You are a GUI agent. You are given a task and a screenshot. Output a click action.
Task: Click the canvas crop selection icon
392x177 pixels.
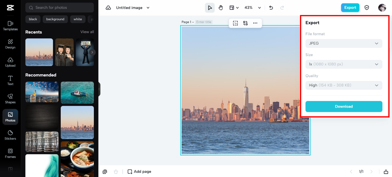[x=235, y=23]
